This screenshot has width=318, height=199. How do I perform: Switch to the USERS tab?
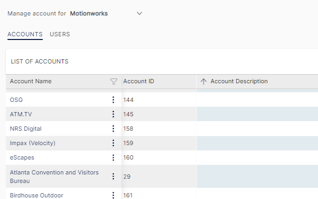60,34
